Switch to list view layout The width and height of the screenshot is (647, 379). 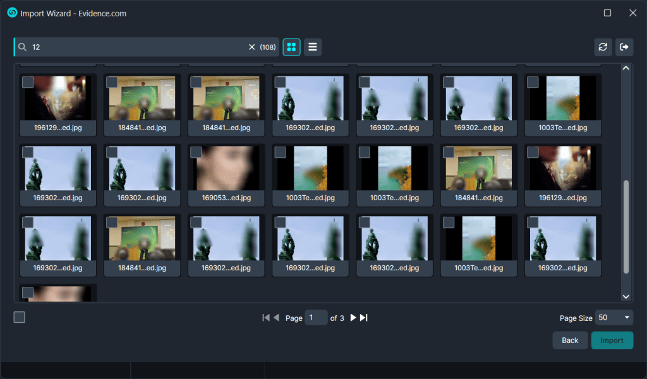click(x=313, y=47)
